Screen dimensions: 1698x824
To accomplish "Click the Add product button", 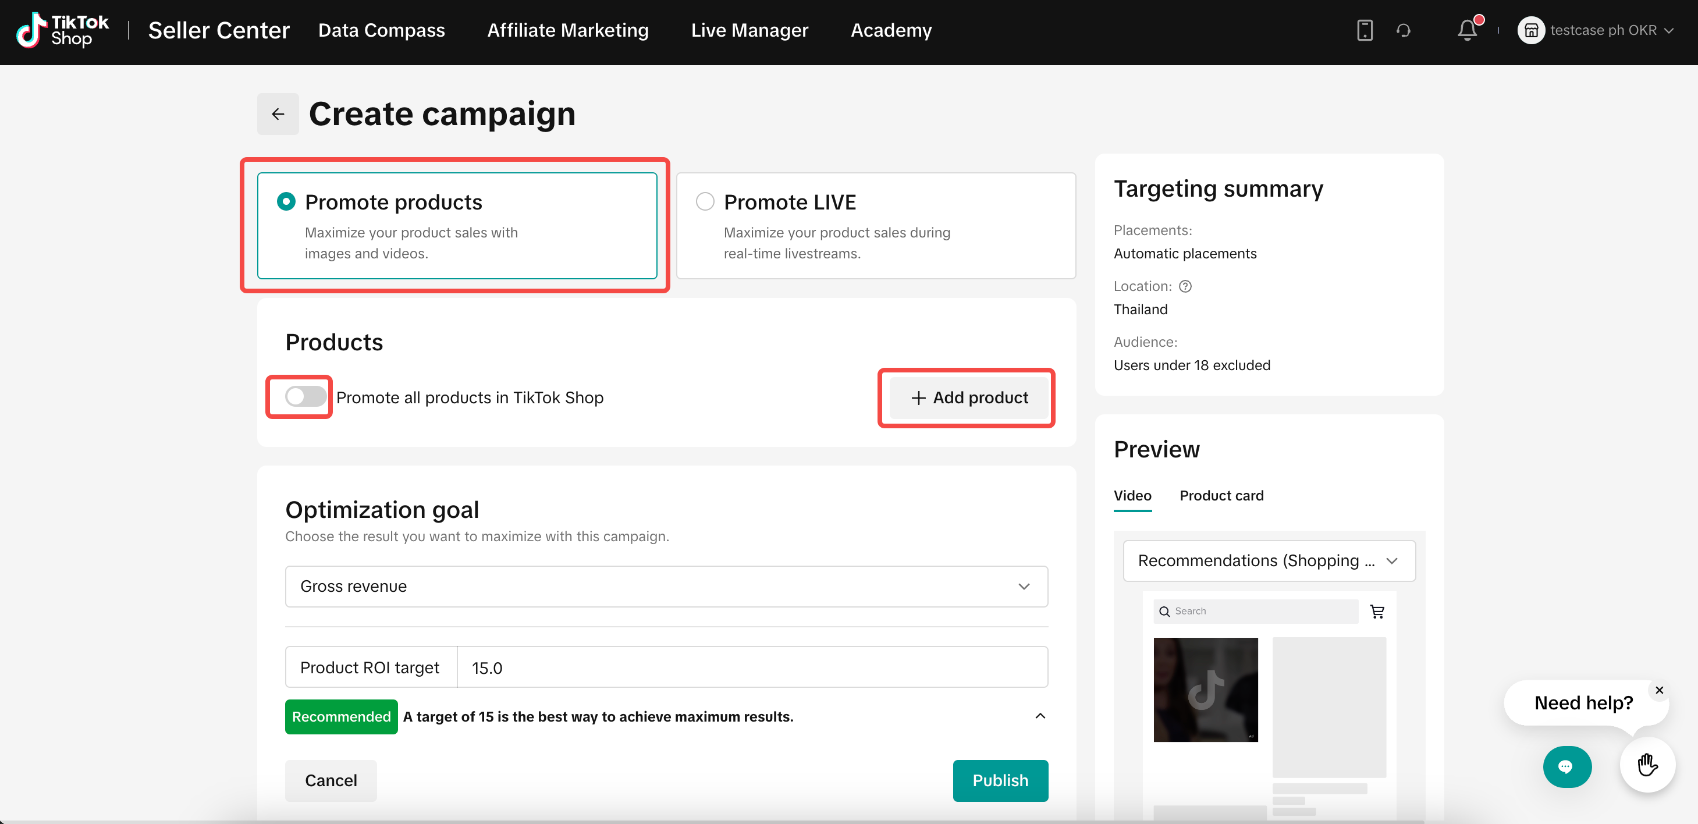I will (x=968, y=397).
